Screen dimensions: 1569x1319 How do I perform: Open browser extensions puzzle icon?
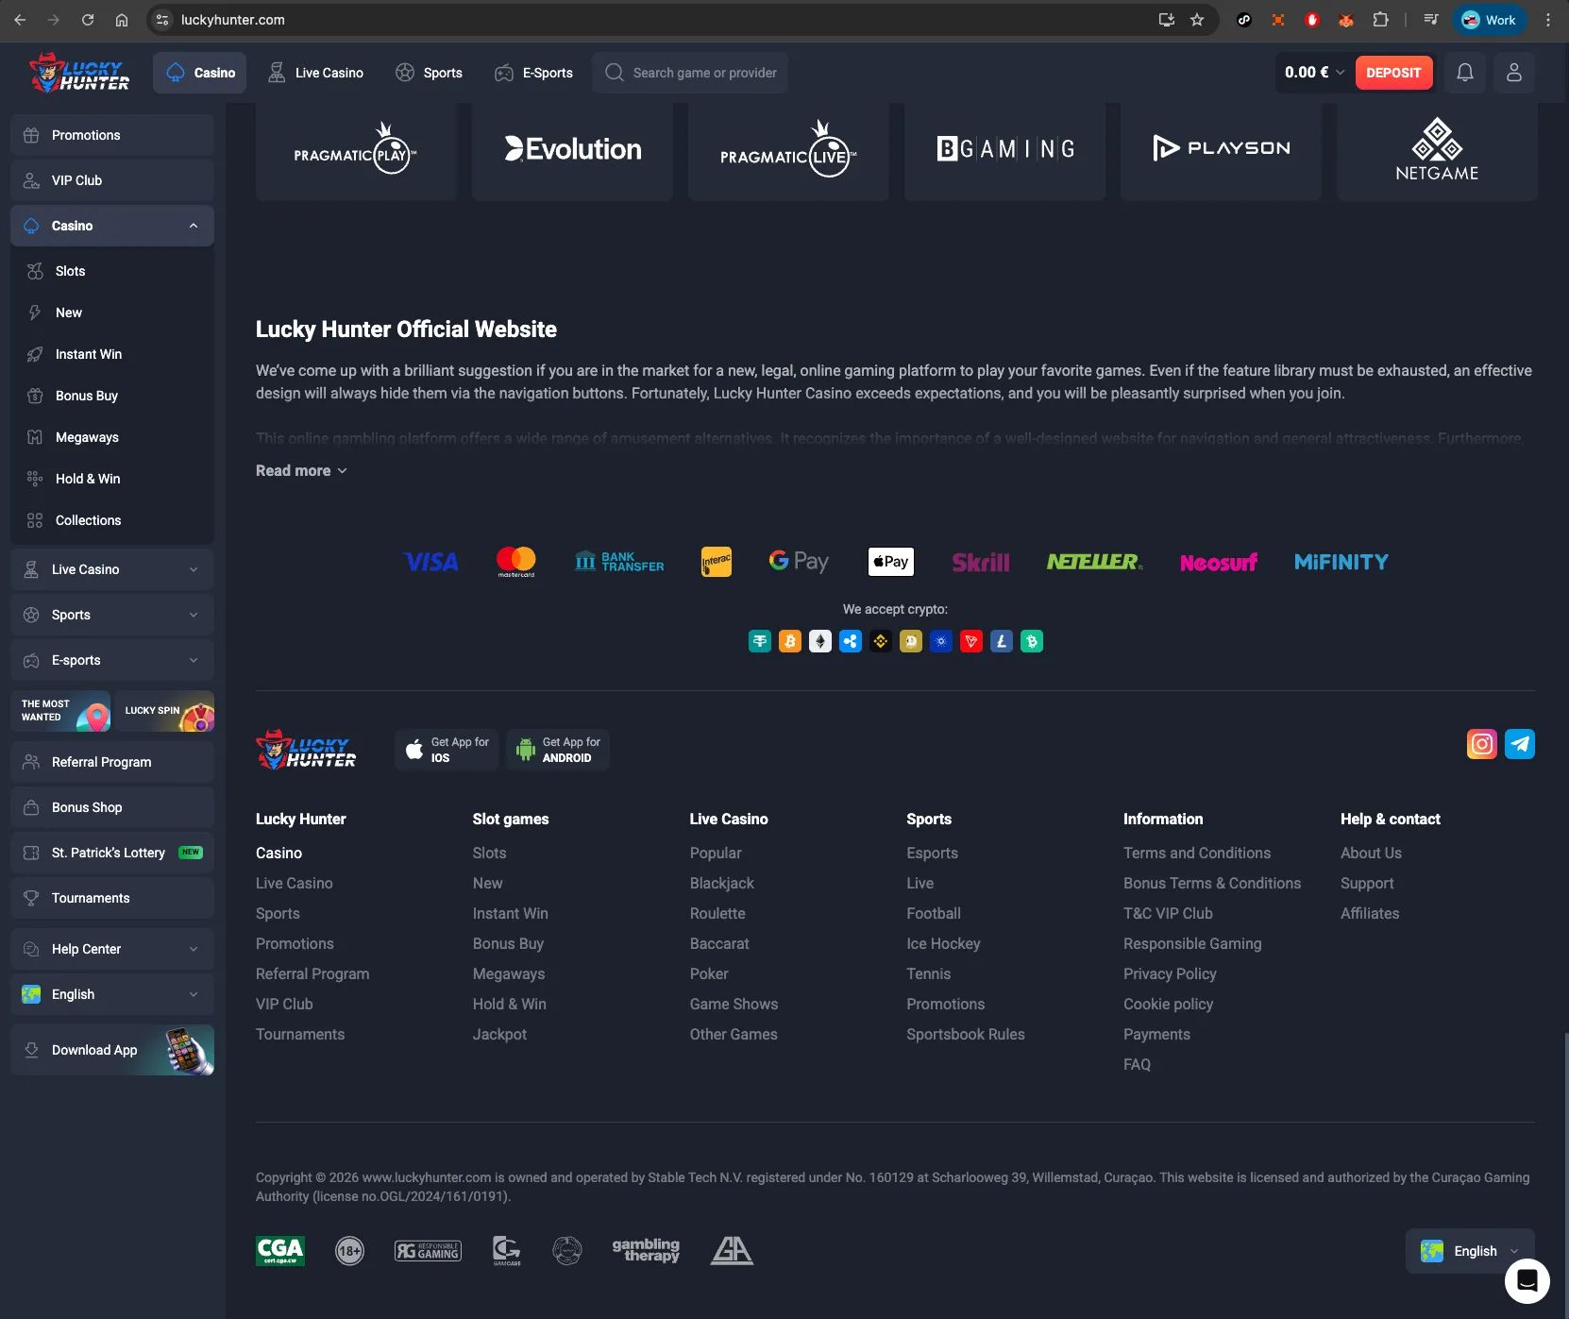tap(1380, 20)
